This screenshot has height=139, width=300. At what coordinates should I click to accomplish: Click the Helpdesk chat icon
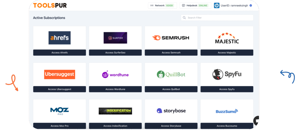point(183,6)
